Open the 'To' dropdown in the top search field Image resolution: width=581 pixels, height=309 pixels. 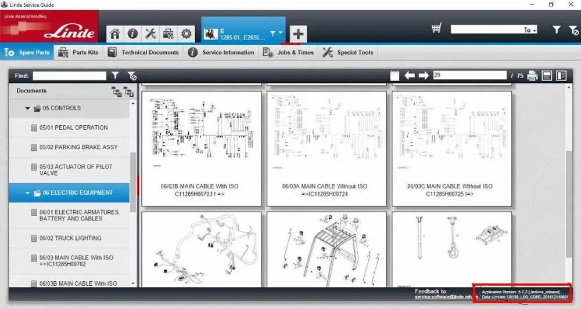click(530, 30)
